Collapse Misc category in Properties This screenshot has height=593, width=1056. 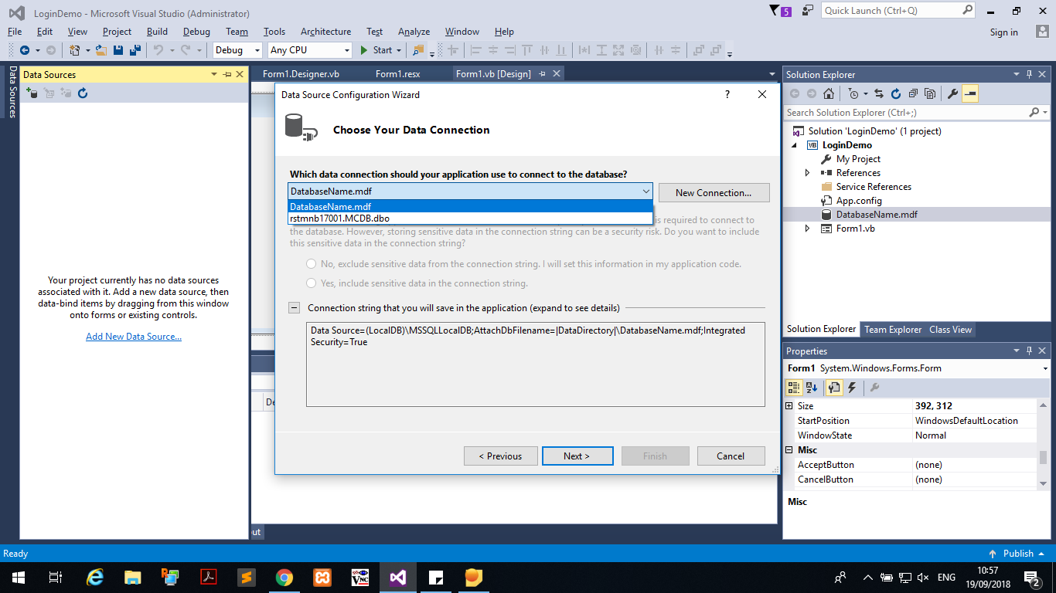(789, 450)
